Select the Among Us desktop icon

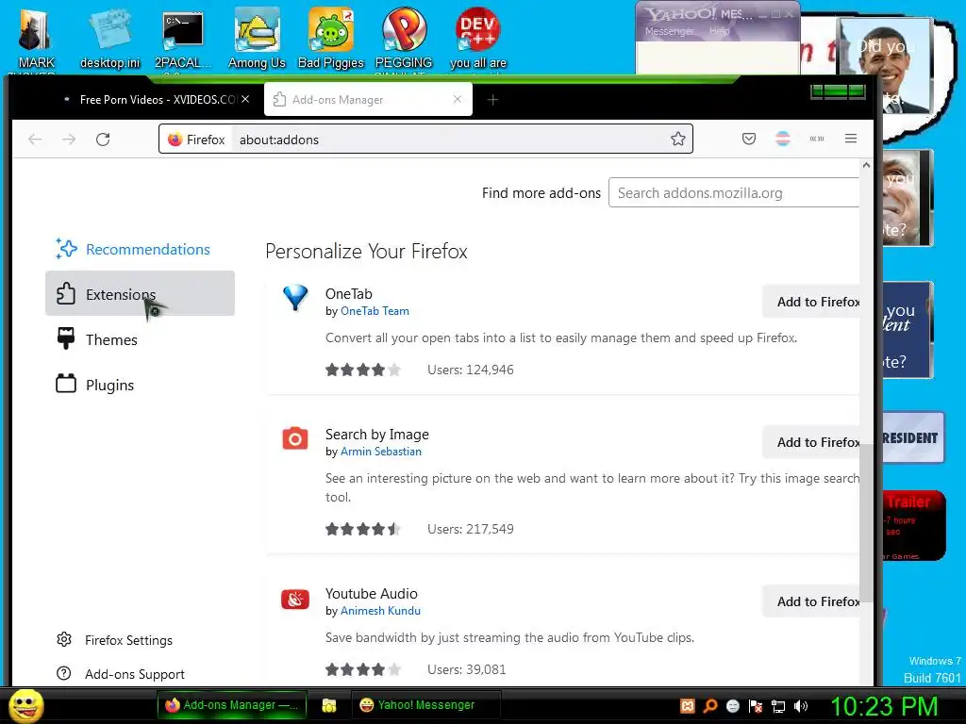(257, 38)
